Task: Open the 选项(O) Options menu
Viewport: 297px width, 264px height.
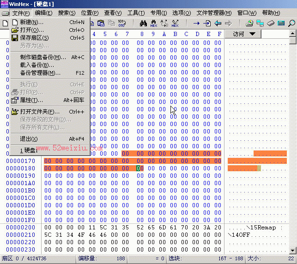Action: pyautogui.click(x=182, y=13)
